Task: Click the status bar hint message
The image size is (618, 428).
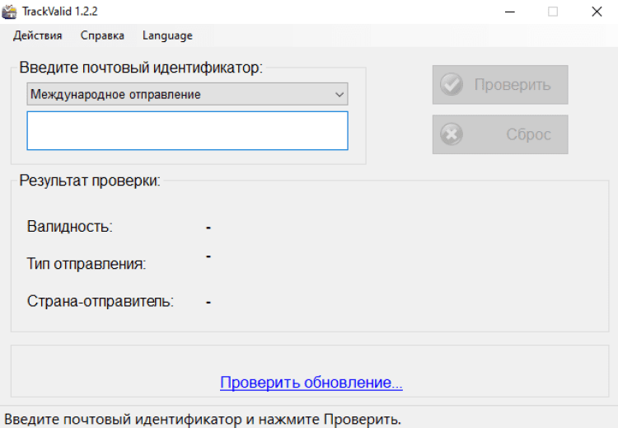Action: pyautogui.click(x=203, y=419)
